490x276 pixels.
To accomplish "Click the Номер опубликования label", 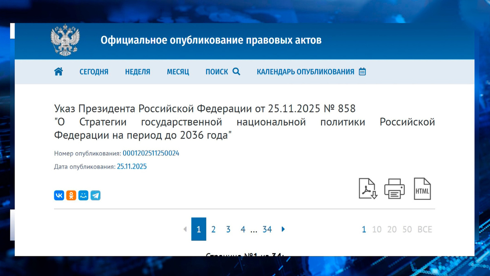I will click(x=88, y=154).
